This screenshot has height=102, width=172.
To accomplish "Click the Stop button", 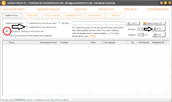I will 159,35.
